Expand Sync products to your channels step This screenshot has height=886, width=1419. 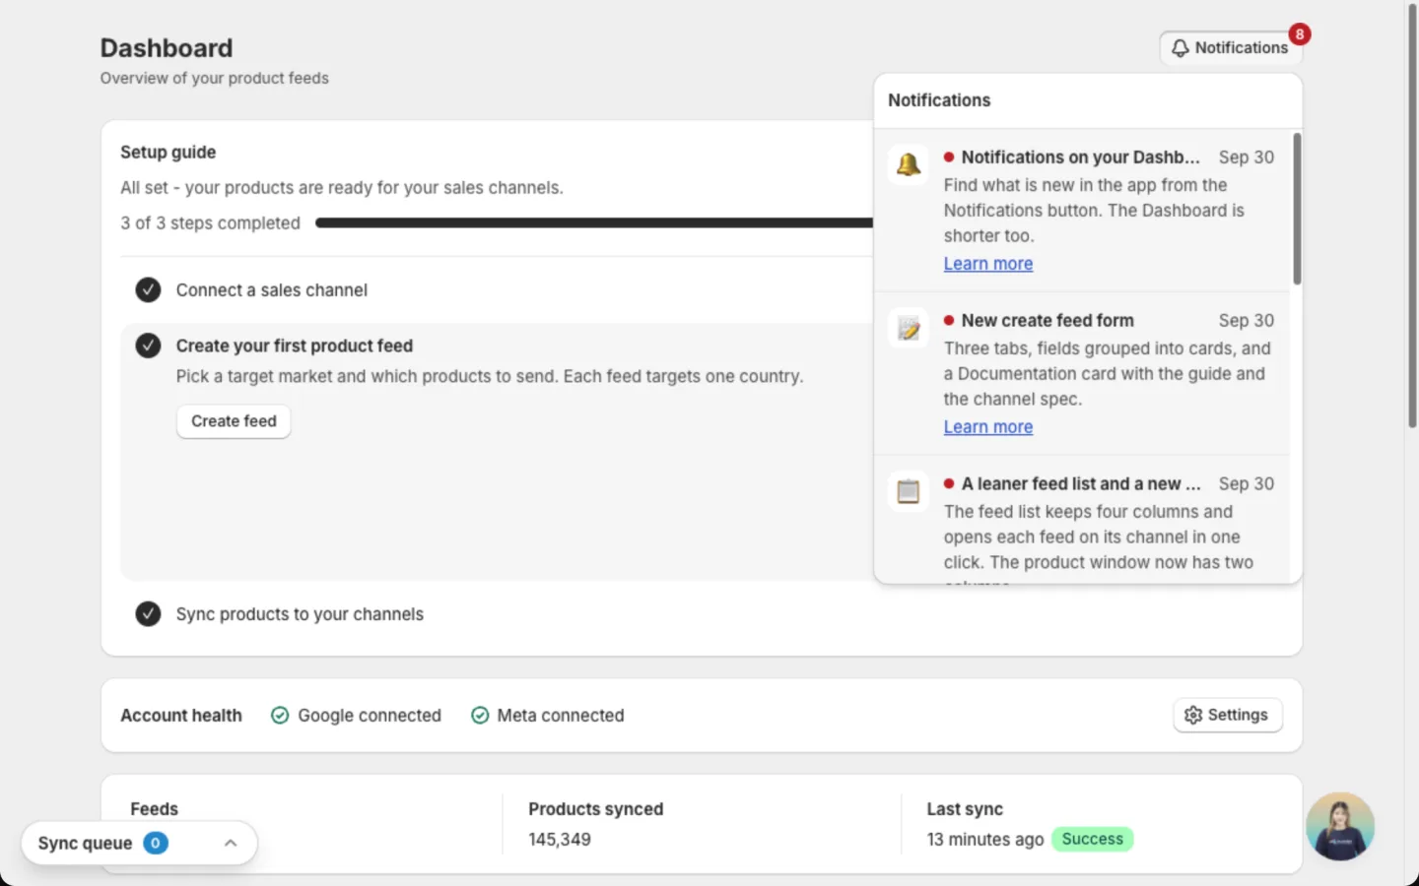[300, 614]
